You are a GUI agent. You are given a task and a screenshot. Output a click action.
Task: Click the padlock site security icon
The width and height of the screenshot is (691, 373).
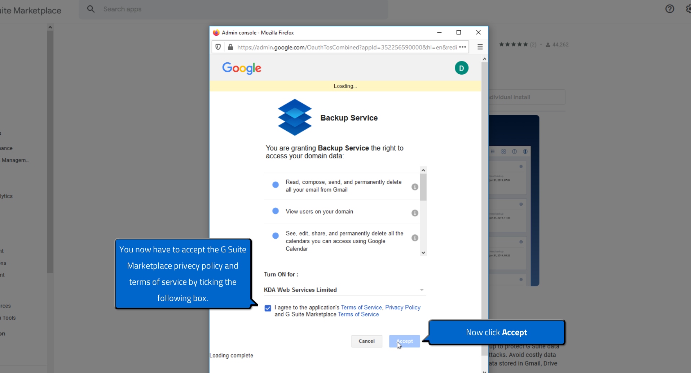230,47
